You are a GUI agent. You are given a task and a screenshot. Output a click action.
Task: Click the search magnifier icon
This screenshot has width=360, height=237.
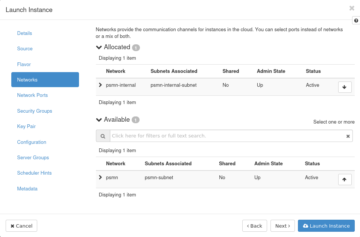(x=103, y=136)
